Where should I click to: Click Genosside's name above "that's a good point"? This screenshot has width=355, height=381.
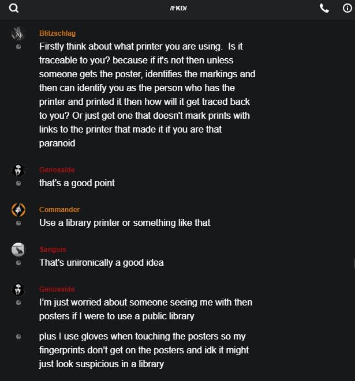coord(57,170)
